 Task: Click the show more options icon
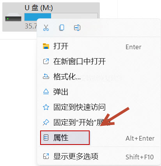[x=46, y=156]
